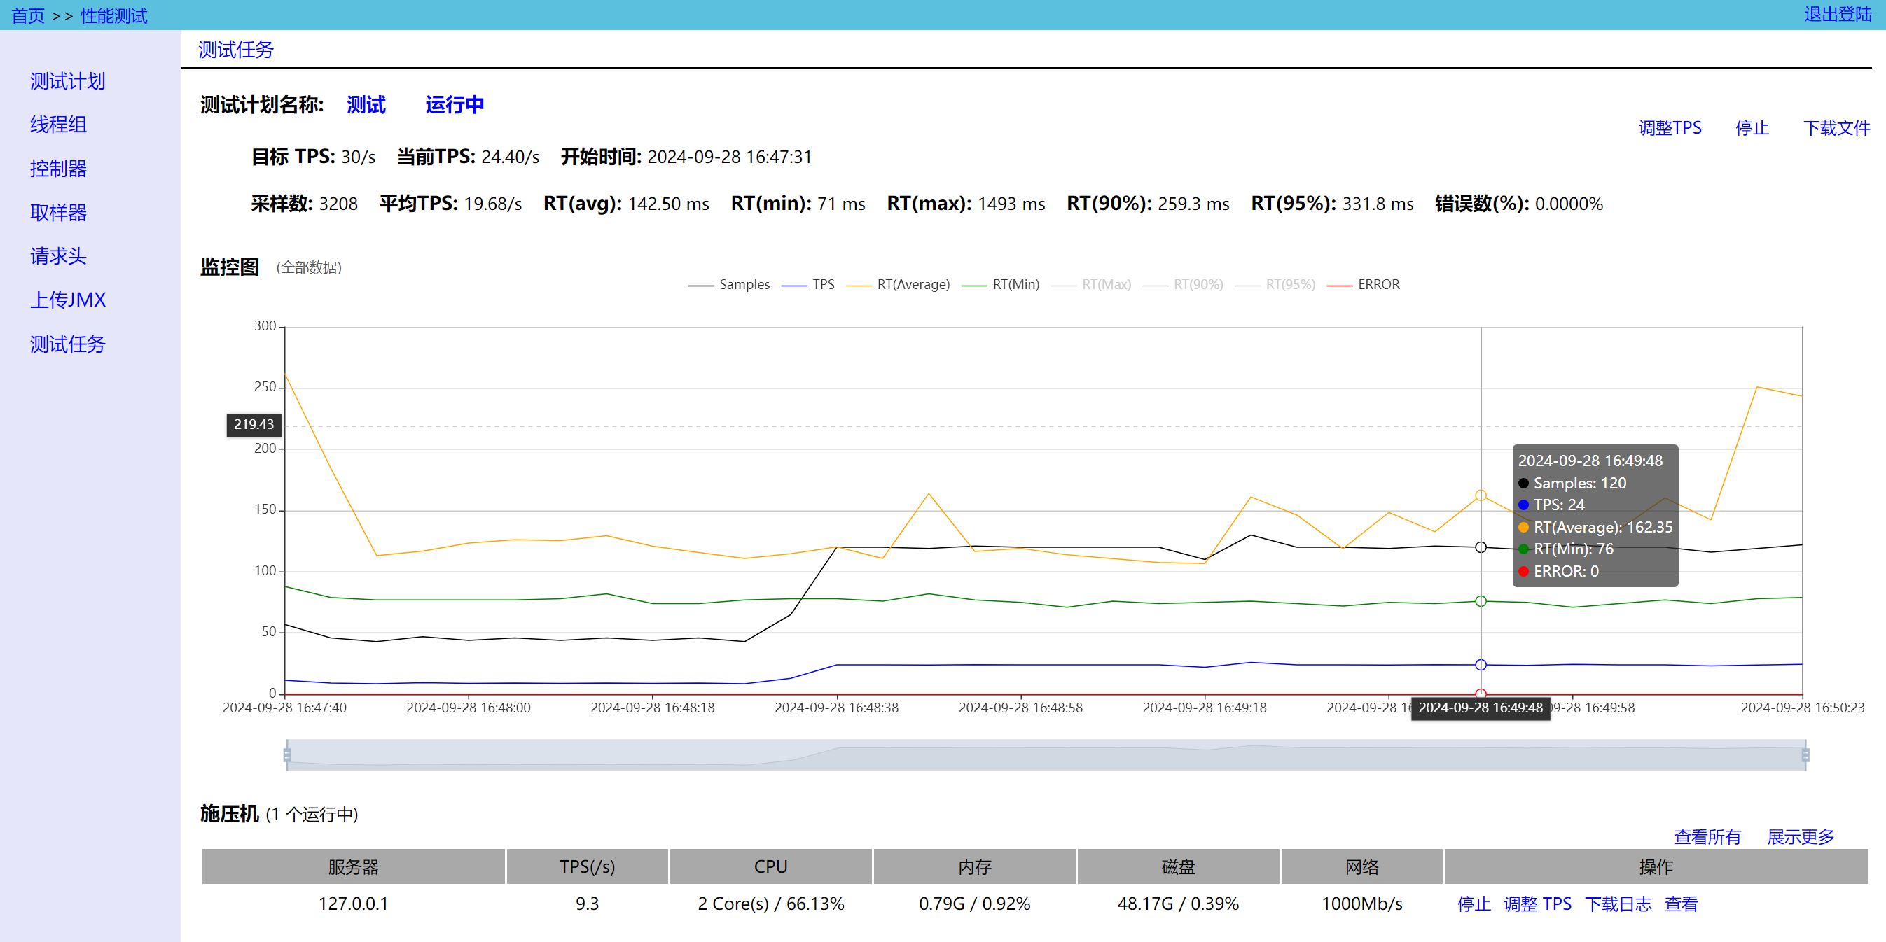Image resolution: width=1886 pixels, height=942 pixels.
Task: Click 调整TPS link at top right
Action: 1670,128
